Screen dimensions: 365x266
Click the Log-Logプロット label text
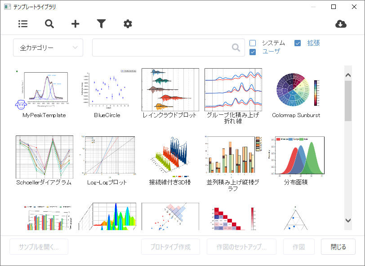[107, 183]
